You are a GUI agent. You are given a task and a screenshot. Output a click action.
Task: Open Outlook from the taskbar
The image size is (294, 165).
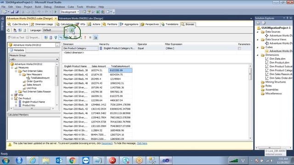coord(59,160)
